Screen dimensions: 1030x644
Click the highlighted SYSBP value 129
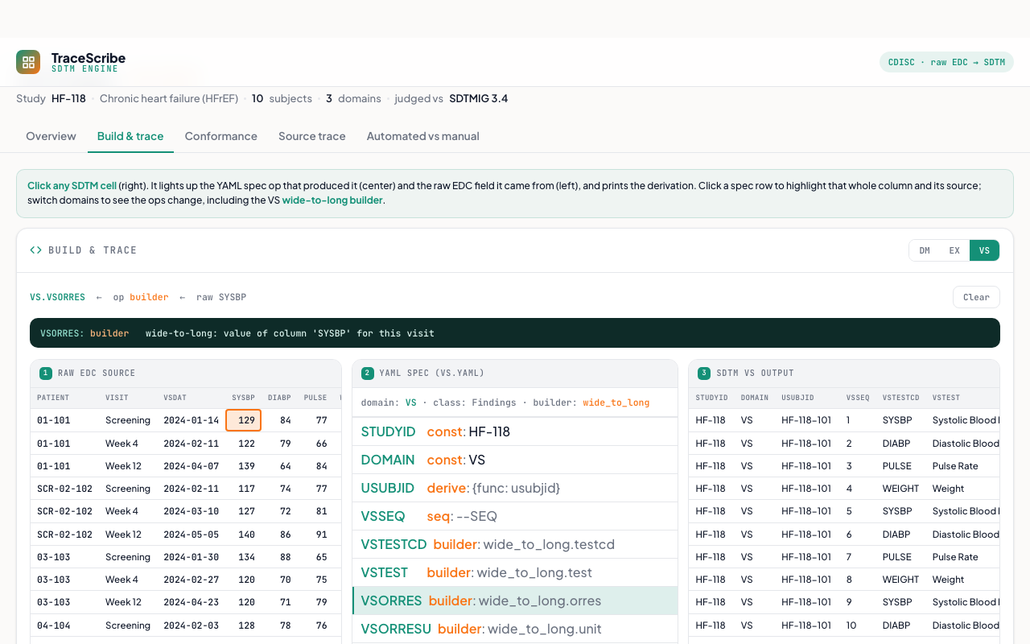244,420
